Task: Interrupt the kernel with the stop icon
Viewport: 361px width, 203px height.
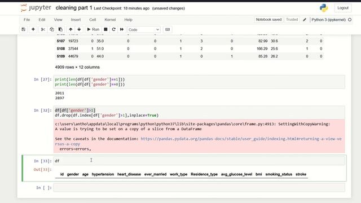Action: 105,29
